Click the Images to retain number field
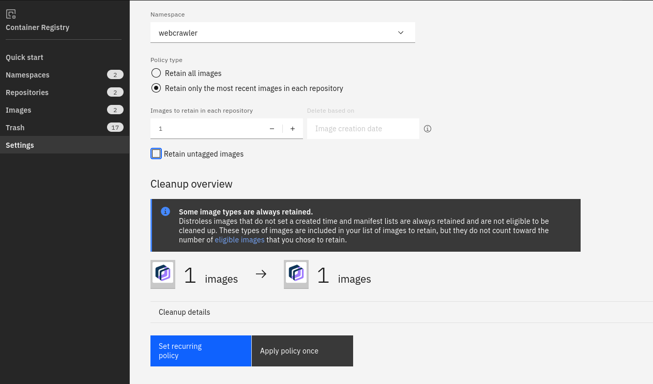 pos(207,129)
